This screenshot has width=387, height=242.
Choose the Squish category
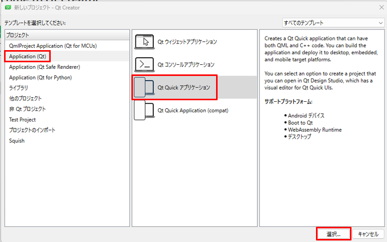pyautogui.click(x=17, y=141)
